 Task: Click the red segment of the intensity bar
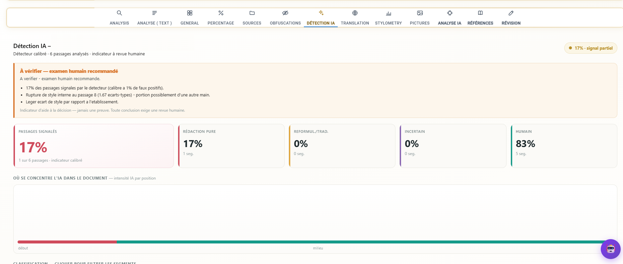click(x=67, y=242)
